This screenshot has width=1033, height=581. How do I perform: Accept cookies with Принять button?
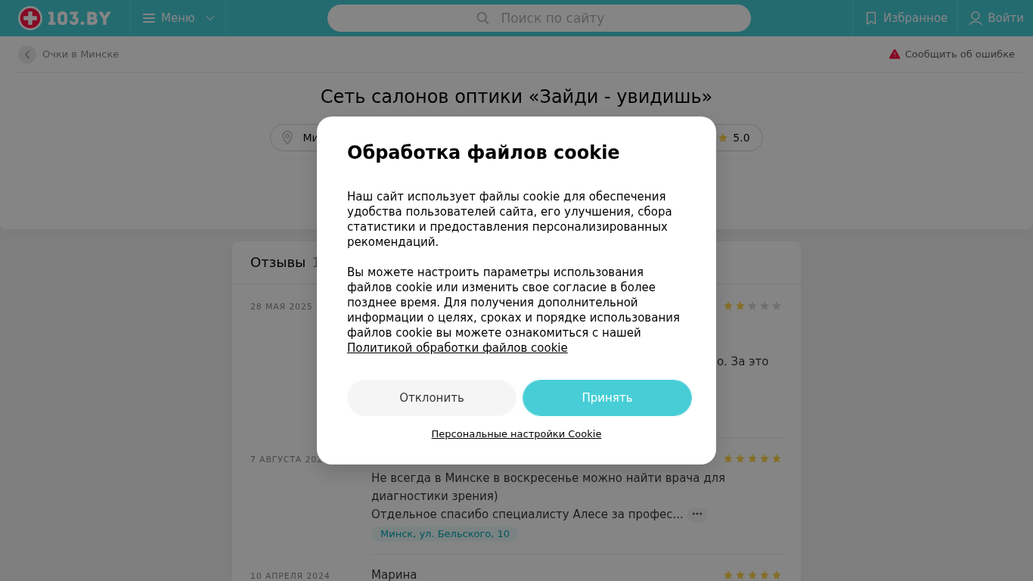[607, 398]
